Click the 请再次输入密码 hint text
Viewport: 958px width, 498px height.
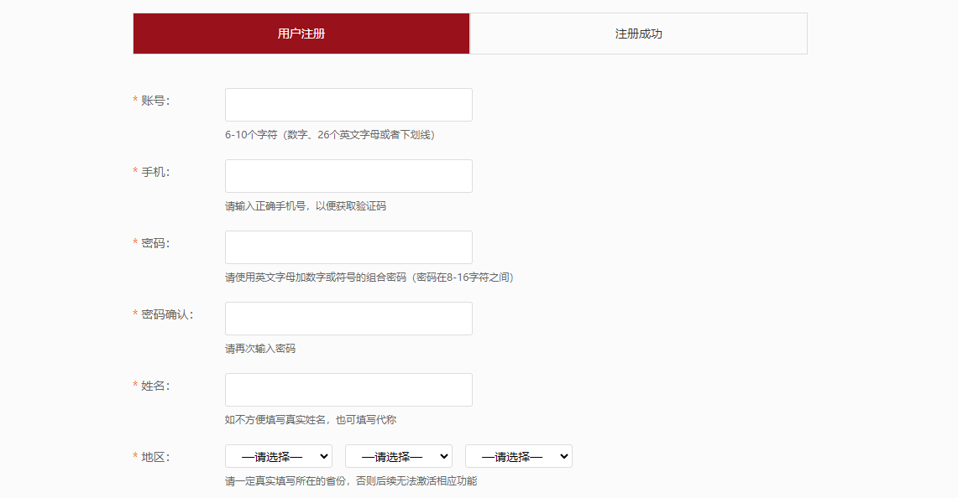(260, 348)
